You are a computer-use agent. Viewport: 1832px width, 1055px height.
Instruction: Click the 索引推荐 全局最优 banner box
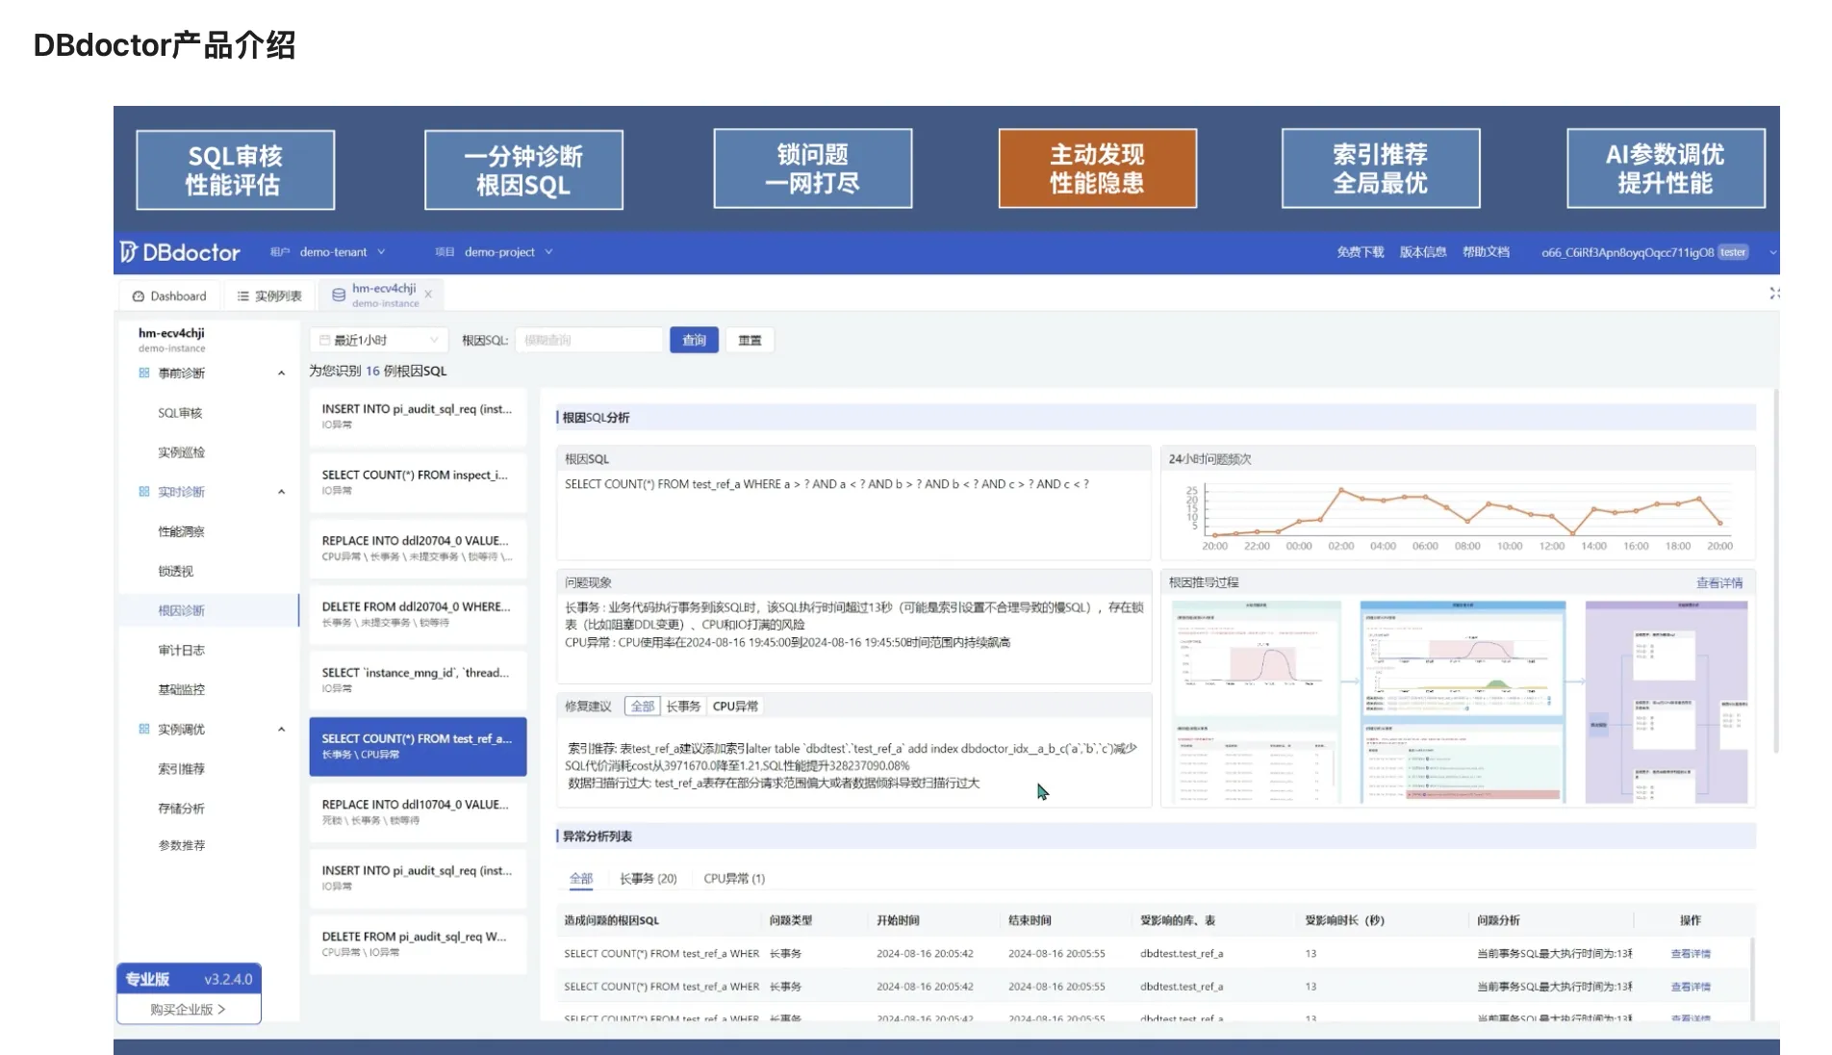pyautogui.click(x=1381, y=168)
